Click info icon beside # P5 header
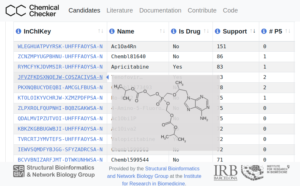300x186 pixels. (x=264, y=31)
